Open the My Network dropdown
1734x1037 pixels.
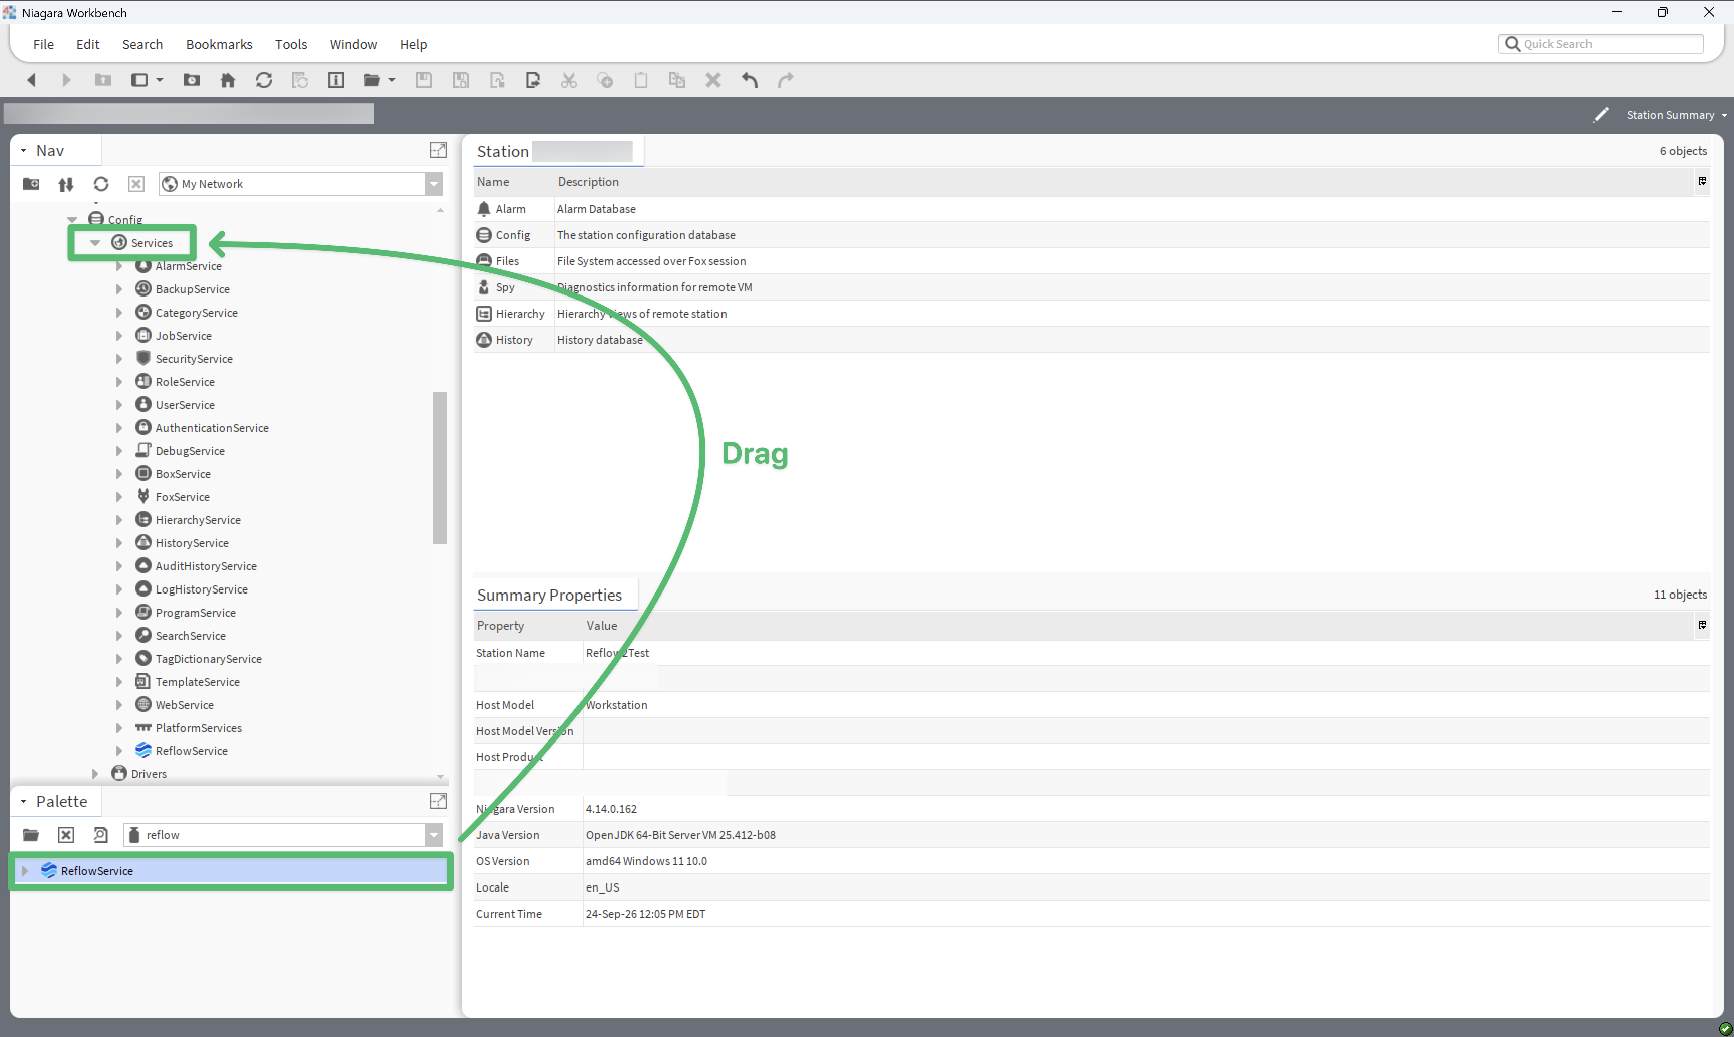pos(434,184)
